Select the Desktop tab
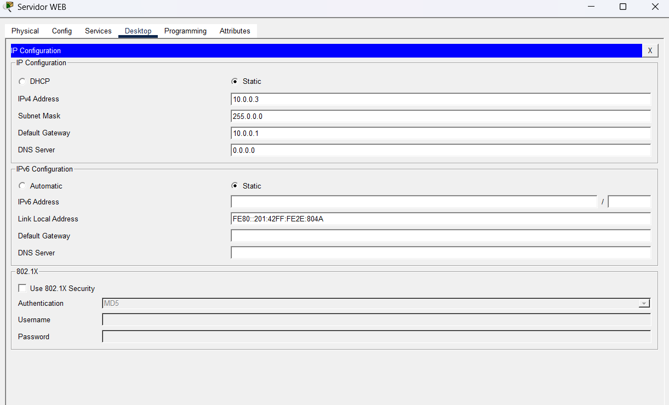669x405 pixels. tap(138, 31)
